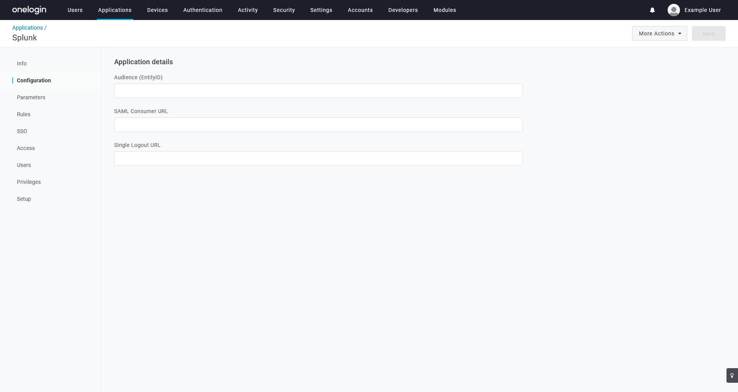Open the Authentication tab
The height and width of the screenshot is (392, 738).
point(203,10)
